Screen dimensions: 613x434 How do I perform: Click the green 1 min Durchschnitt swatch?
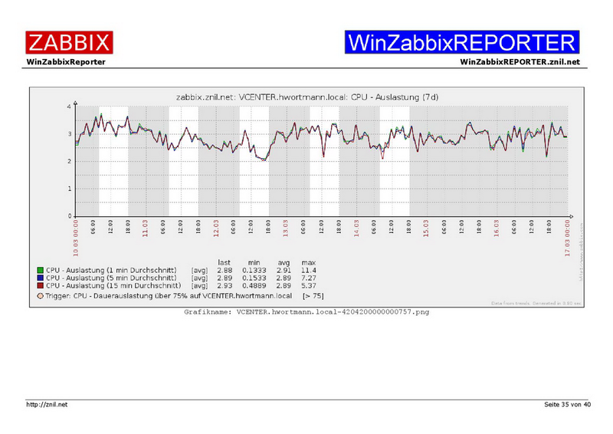click(40, 270)
